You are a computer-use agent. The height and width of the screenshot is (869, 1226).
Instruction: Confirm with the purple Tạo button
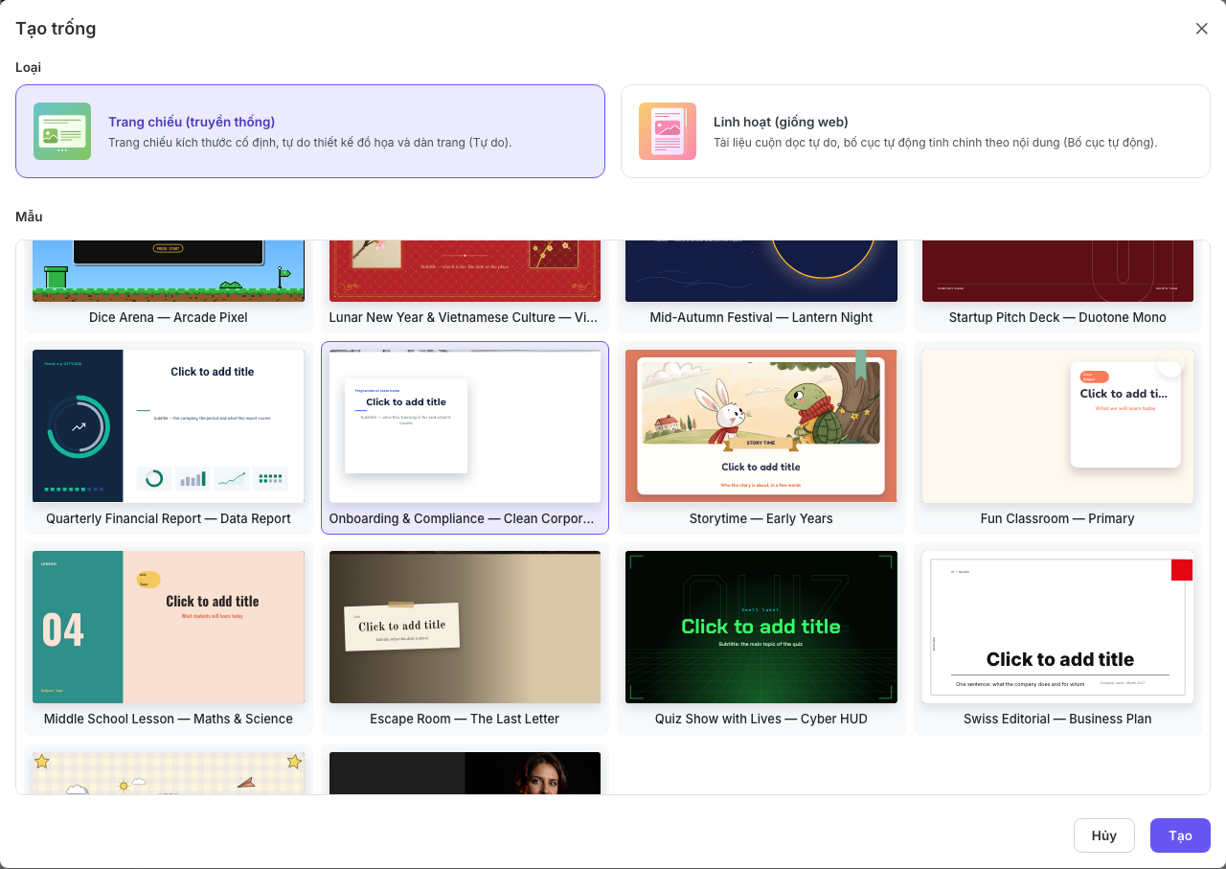(1180, 835)
